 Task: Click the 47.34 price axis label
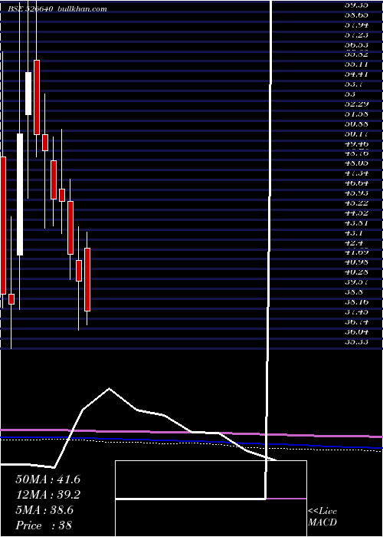click(x=356, y=173)
